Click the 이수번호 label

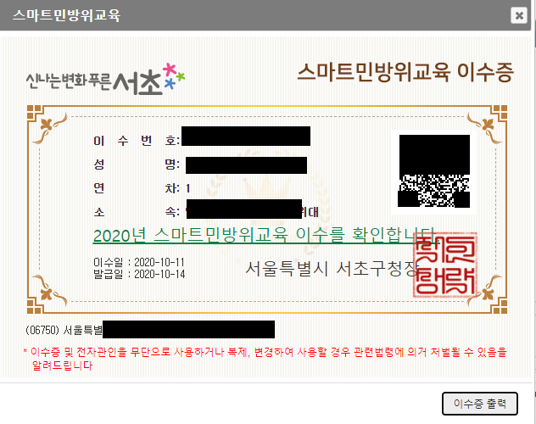(x=137, y=141)
